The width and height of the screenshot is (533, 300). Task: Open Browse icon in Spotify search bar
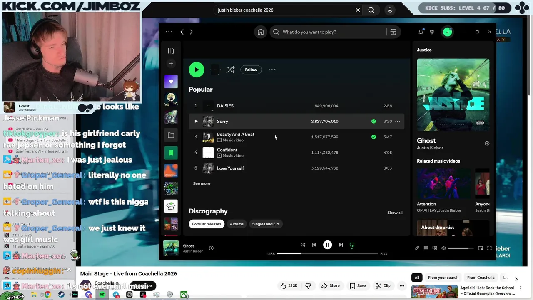click(x=393, y=32)
